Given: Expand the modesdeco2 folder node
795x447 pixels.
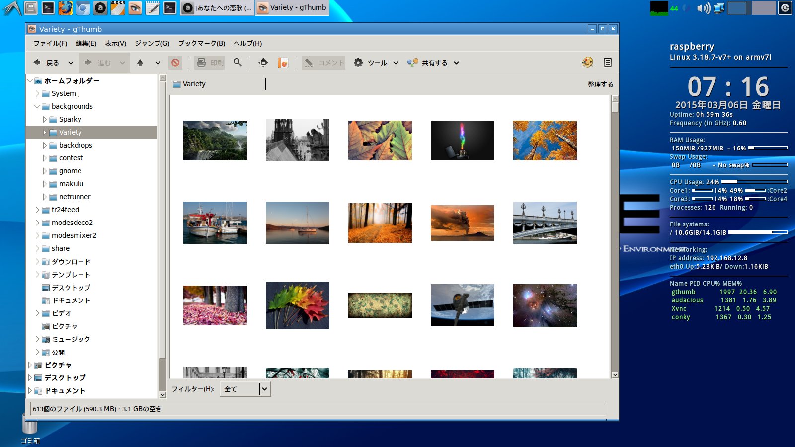Looking at the screenshot, I should click(x=37, y=223).
